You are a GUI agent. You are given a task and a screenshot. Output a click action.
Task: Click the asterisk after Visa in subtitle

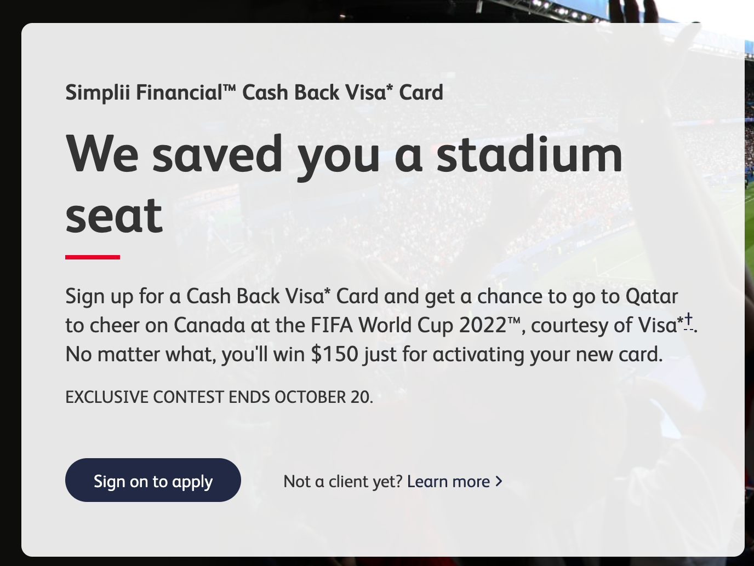tap(390, 88)
